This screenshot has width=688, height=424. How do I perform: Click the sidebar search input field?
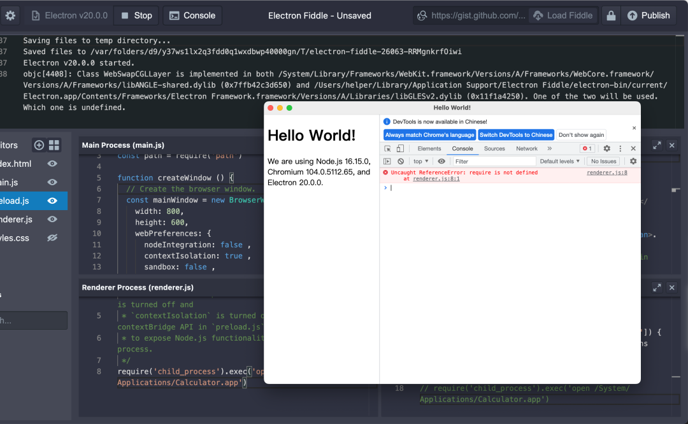[x=33, y=320]
